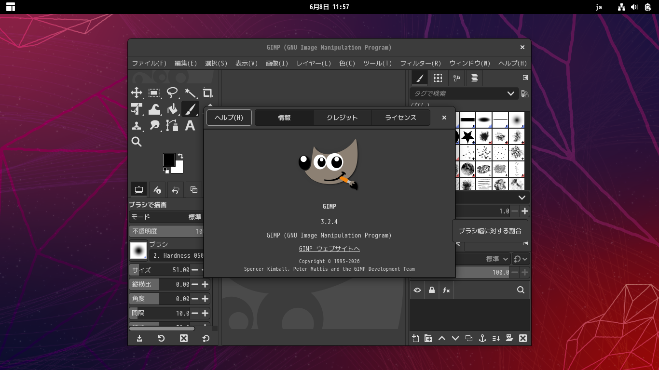Open the Brushes tab in right dock
Screen dimensions: 659x370
(x=419, y=78)
